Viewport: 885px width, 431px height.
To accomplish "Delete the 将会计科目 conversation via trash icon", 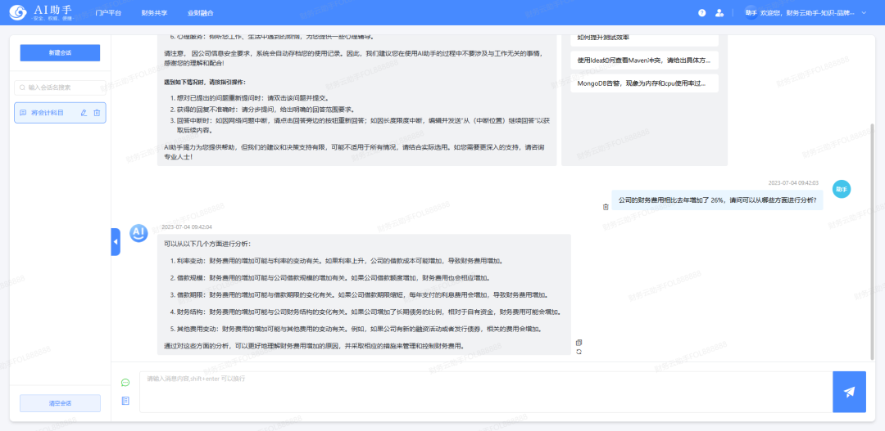I will click(x=97, y=113).
